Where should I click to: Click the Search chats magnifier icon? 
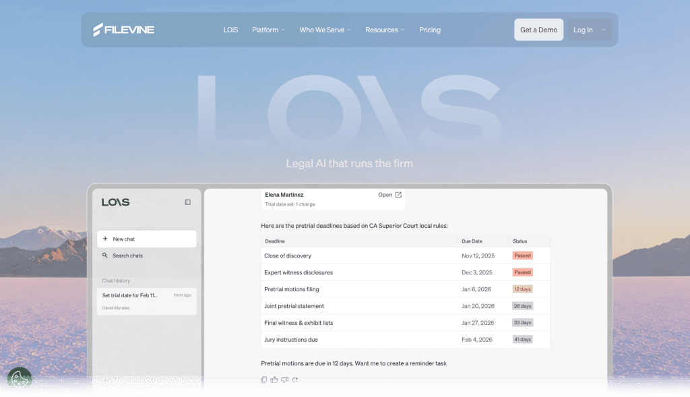104,255
